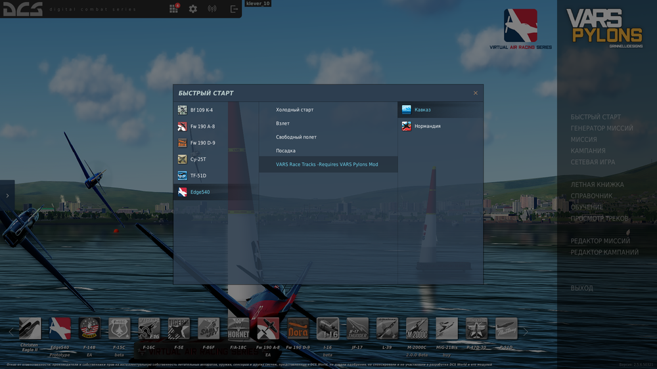Open Кампания menu item
Image resolution: width=657 pixels, height=369 pixels.
588,151
